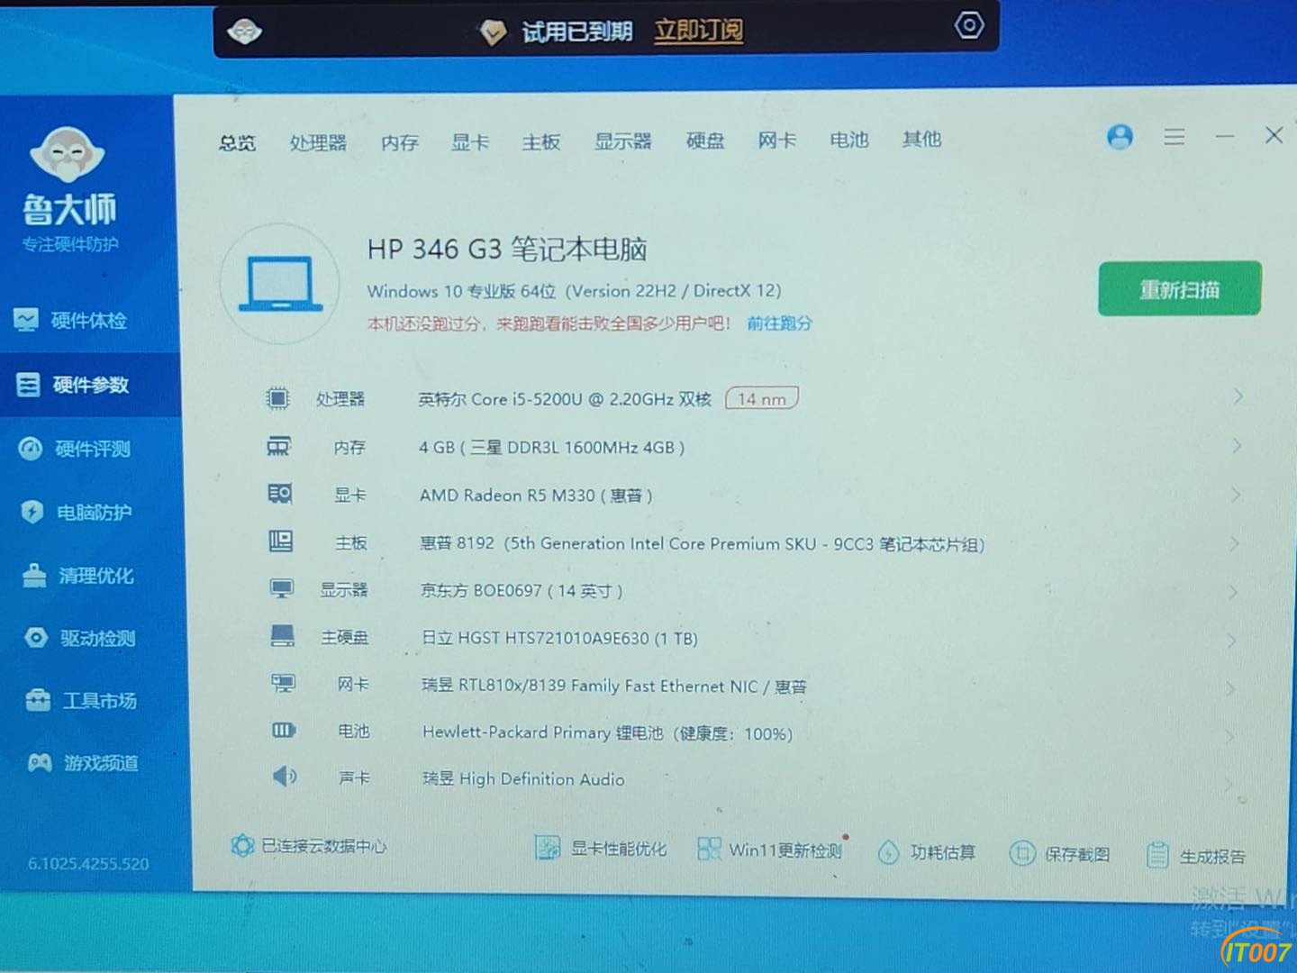Click version number 6.1025.4255.520
Screen dimensions: 1297x973
coord(88,864)
